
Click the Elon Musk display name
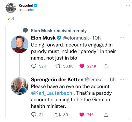43,38
